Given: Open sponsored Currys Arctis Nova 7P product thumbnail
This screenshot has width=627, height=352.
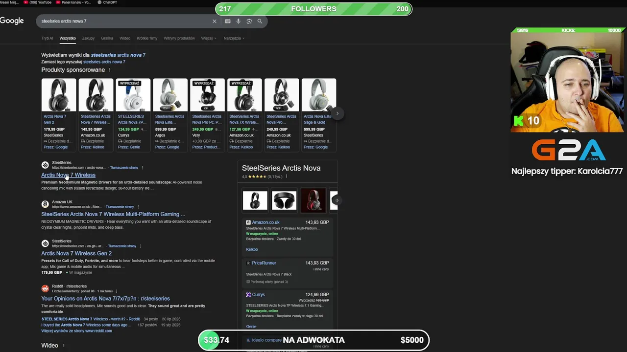Looking at the screenshot, I should 133,95.
